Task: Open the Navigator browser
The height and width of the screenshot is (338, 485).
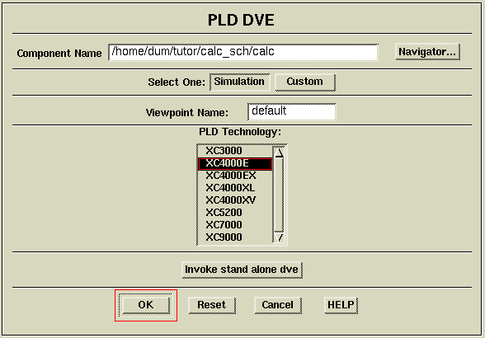Action: point(427,52)
